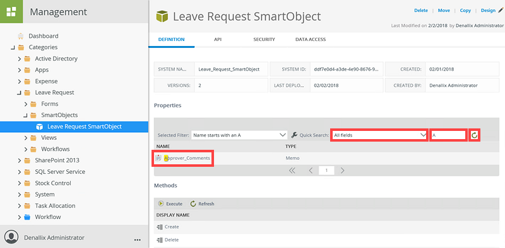This screenshot has height=248, width=505.
Task: Collapse the SmartObjects folder
Action: coord(25,115)
